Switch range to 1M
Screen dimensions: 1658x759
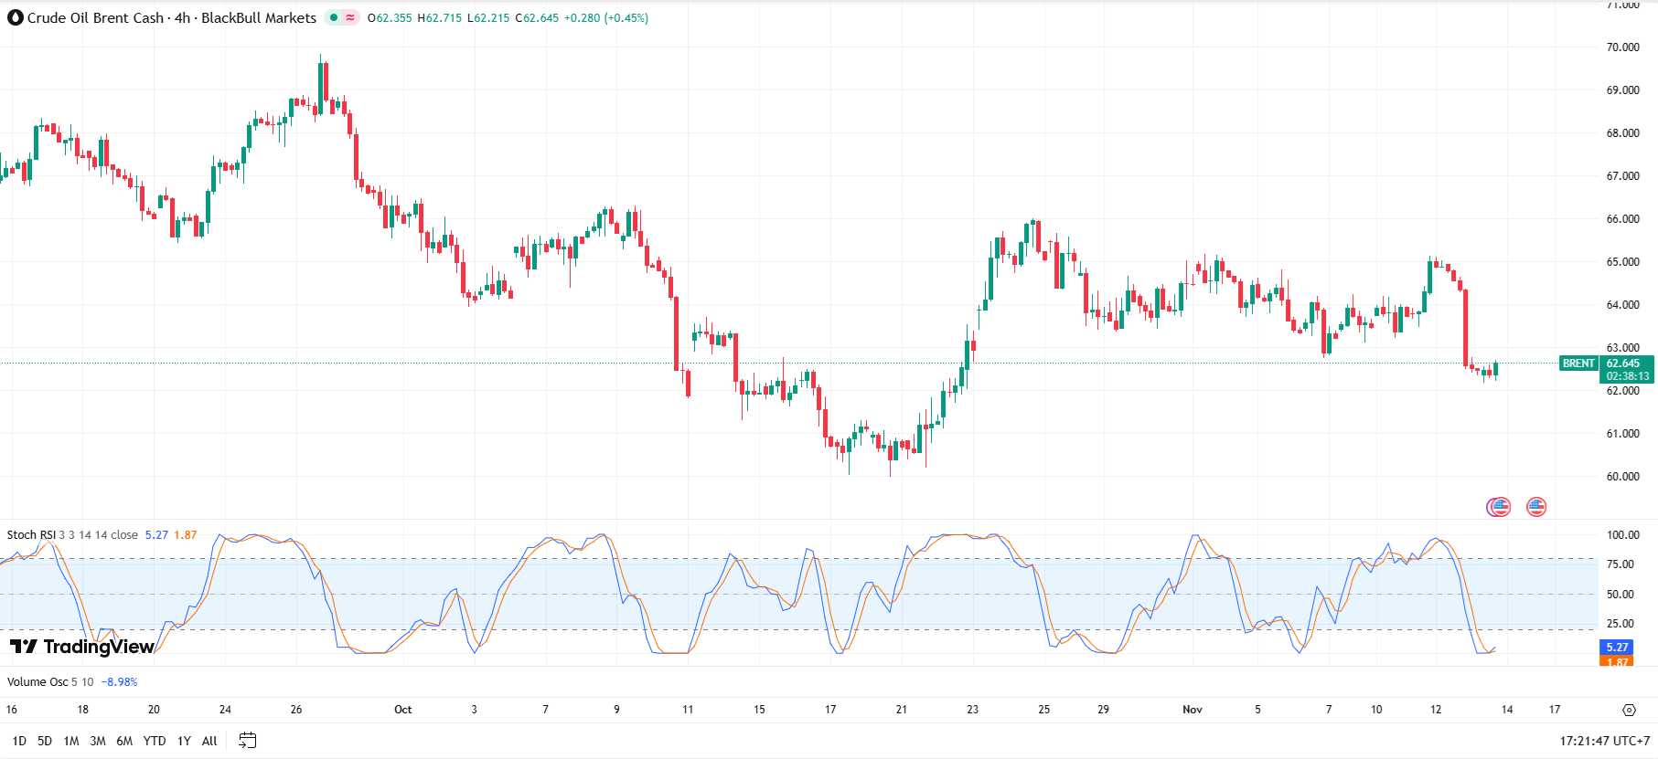click(71, 741)
